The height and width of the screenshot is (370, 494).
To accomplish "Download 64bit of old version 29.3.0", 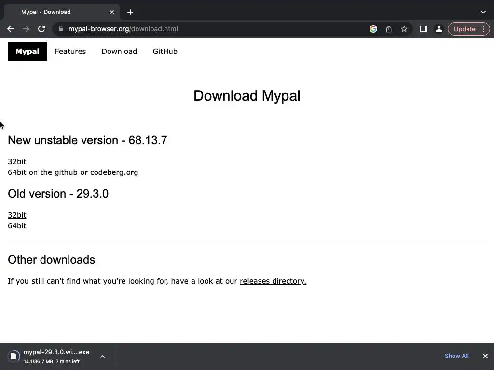I will click(17, 226).
